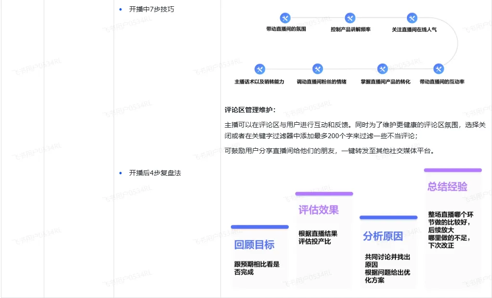Click the text 开播中7步技巧

152,10
